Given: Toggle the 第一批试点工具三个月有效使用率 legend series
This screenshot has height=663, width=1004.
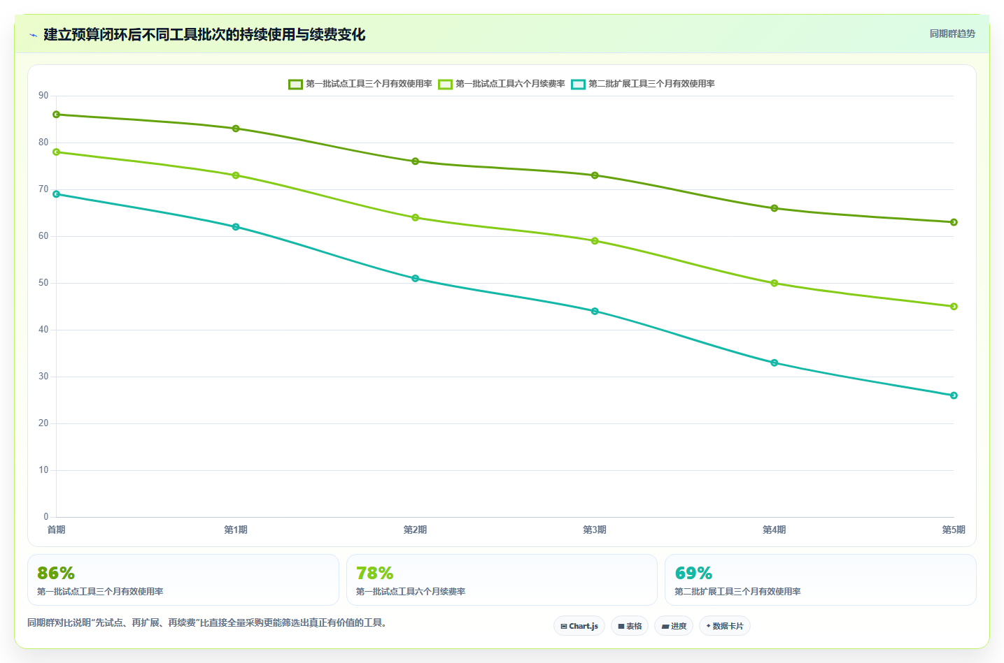Looking at the screenshot, I should coord(360,84).
